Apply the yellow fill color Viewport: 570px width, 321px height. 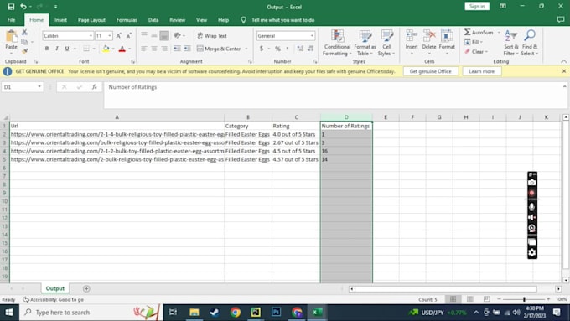[106, 49]
